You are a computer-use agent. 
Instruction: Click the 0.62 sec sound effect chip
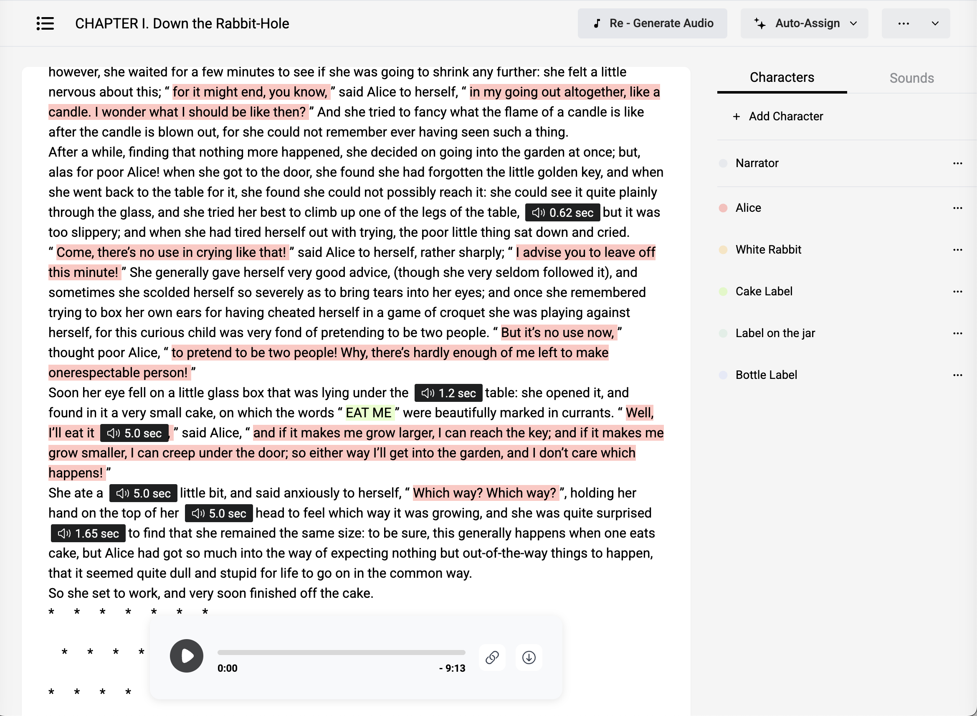click(562, 212)
